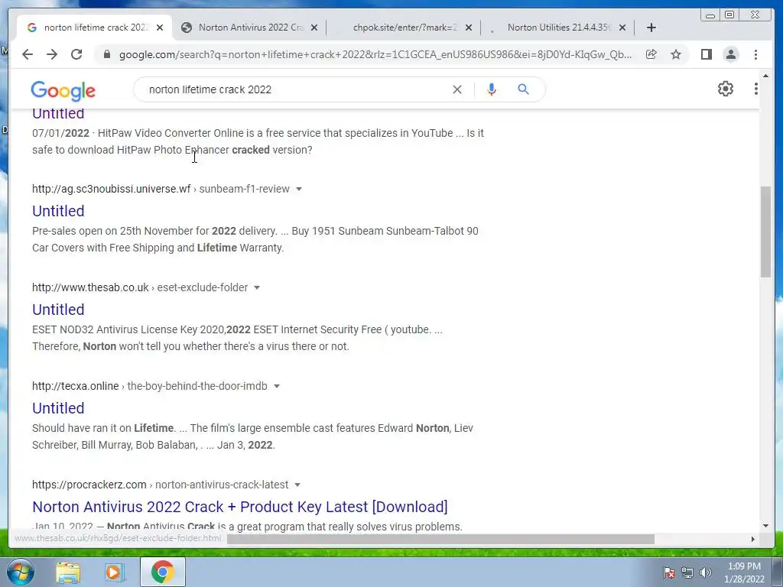
Task: Expand options arrow for procrackerz.com result
Action: pos(297,485)
